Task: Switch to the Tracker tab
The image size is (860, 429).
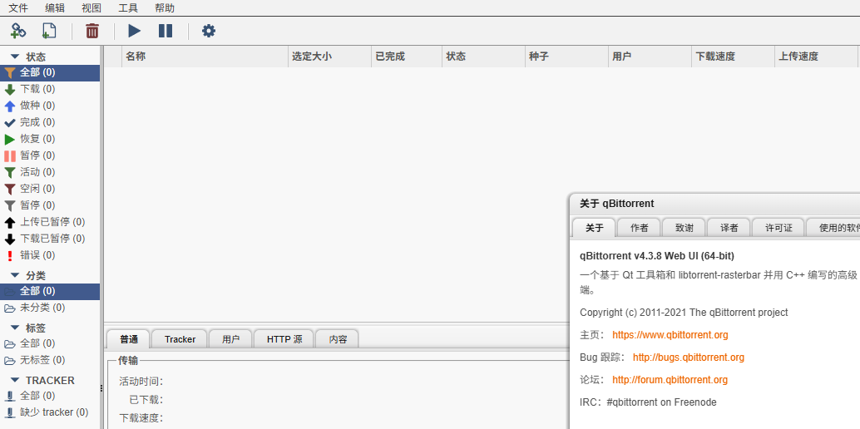Action: click(180, 339)
